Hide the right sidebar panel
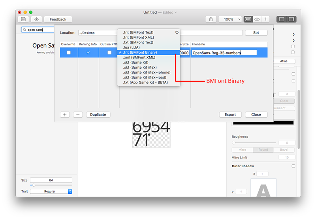The height and width of the screenshot is (219, 316). [292, 19]
